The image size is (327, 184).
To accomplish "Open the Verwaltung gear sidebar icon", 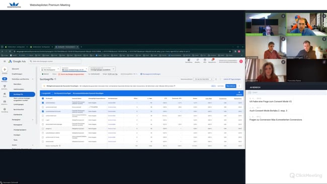I will [5, 109].
